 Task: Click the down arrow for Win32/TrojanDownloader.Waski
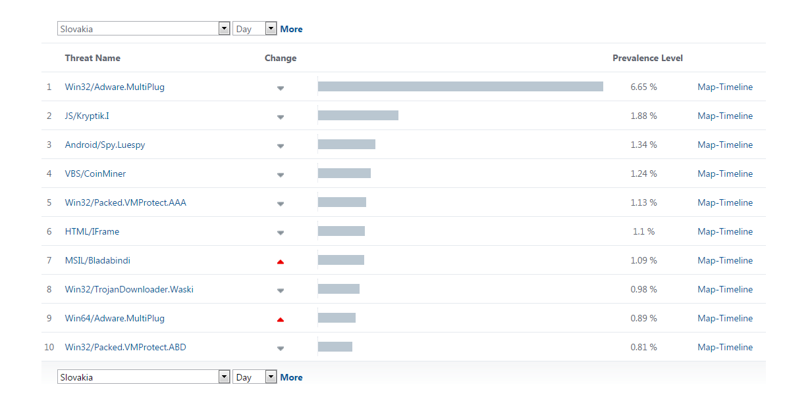coord(281,290)
